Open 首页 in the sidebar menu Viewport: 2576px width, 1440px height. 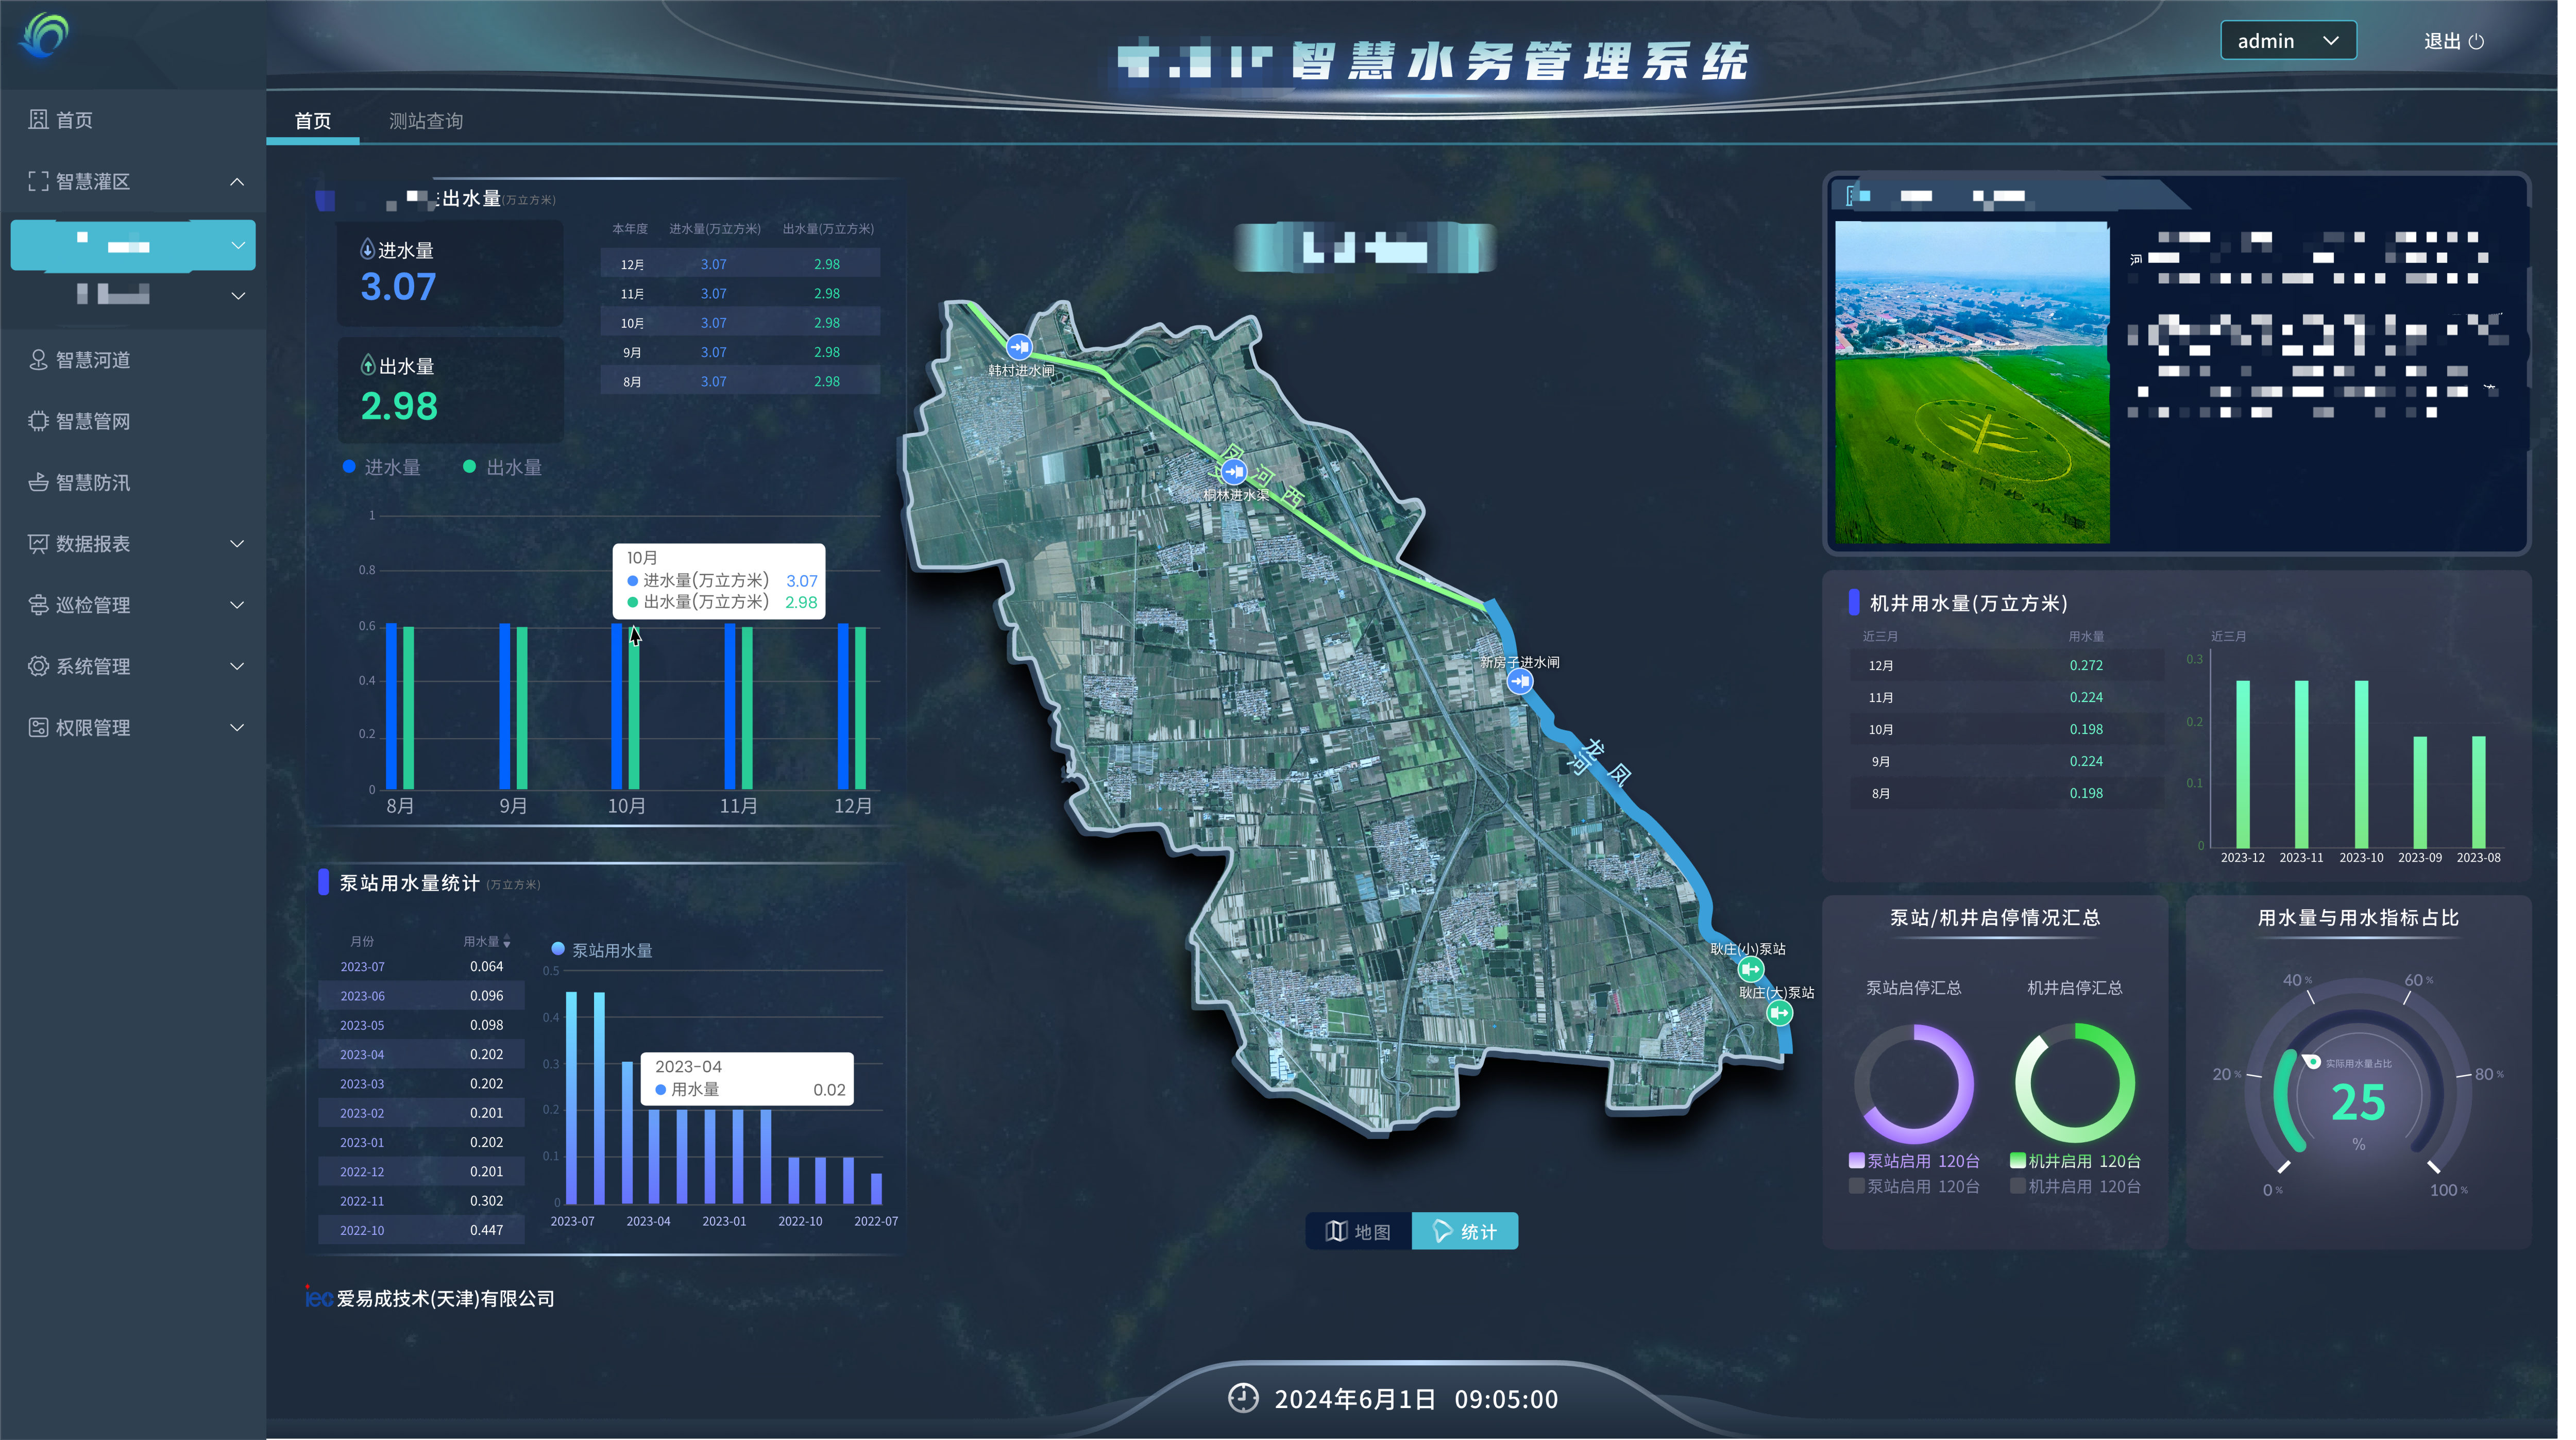coord(133,120)
